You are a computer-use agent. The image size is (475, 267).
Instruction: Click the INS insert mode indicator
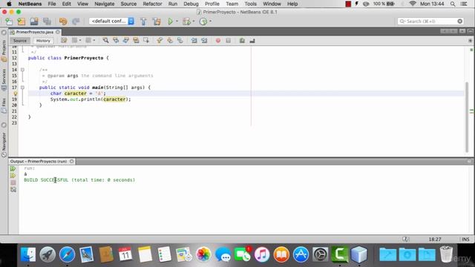tap(465, 239)
